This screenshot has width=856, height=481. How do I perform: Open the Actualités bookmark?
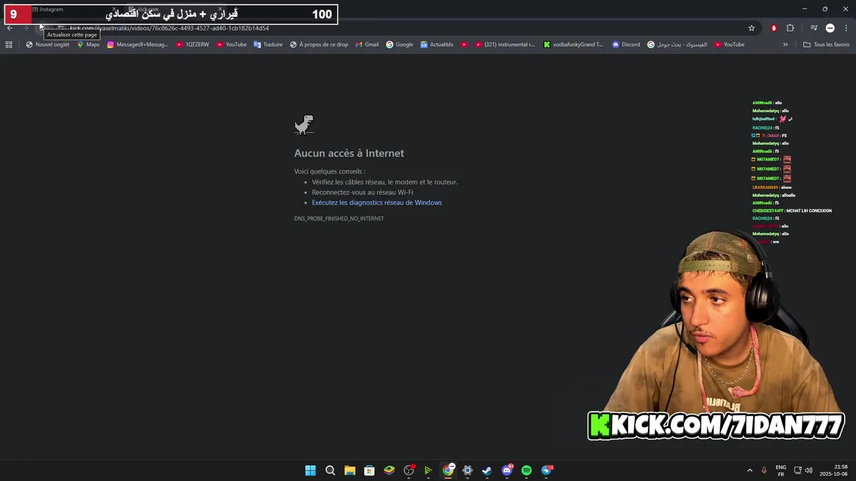tap(437, 45)
